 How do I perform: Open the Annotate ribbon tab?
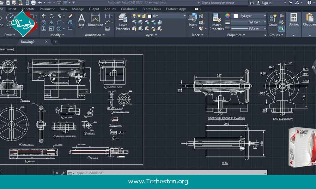(28, 9)
